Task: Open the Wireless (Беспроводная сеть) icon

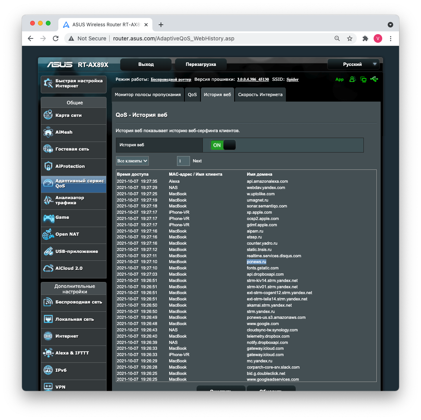Action: [x=48, y=302]
